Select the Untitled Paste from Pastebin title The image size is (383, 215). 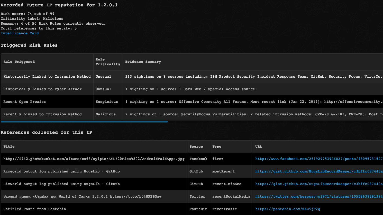35,209
